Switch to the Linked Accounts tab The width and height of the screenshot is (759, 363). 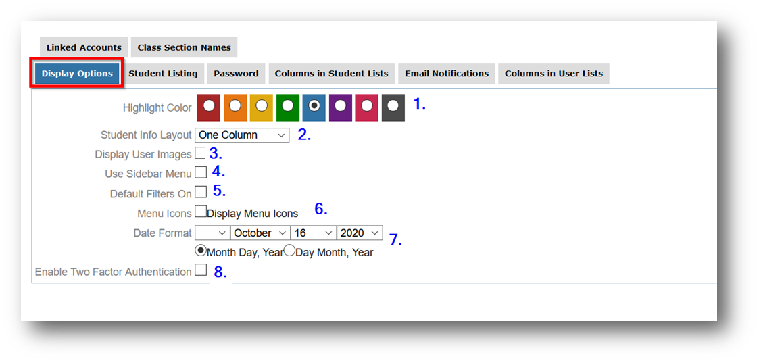84,47
